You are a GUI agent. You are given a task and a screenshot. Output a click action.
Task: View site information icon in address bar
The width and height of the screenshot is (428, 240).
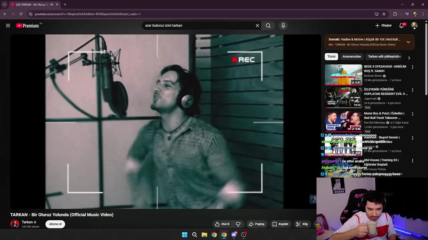click(30, 14)
